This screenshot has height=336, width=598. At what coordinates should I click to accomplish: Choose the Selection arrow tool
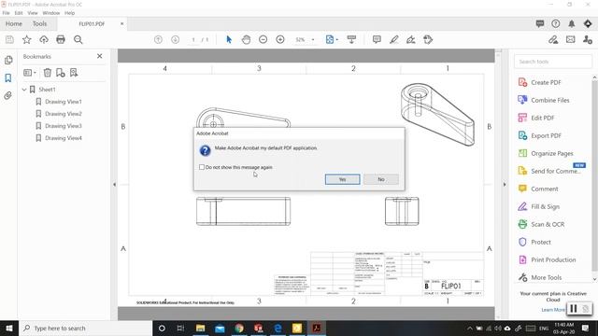click(x=229, y=39)
